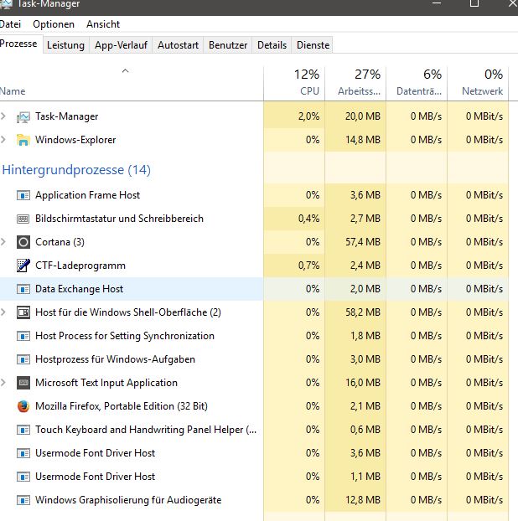Maximize the Task-Manager window
The image size is (518, 521).
474,3
